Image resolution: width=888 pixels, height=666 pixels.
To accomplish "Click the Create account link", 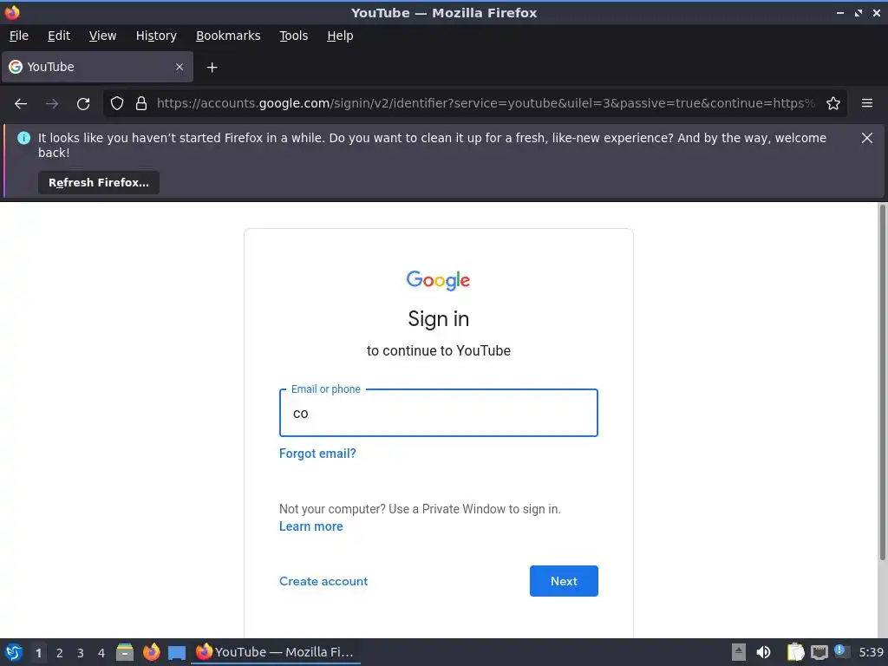I will (x=323, y=581).
